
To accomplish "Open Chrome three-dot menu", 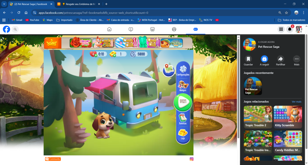I will [303, 13].
